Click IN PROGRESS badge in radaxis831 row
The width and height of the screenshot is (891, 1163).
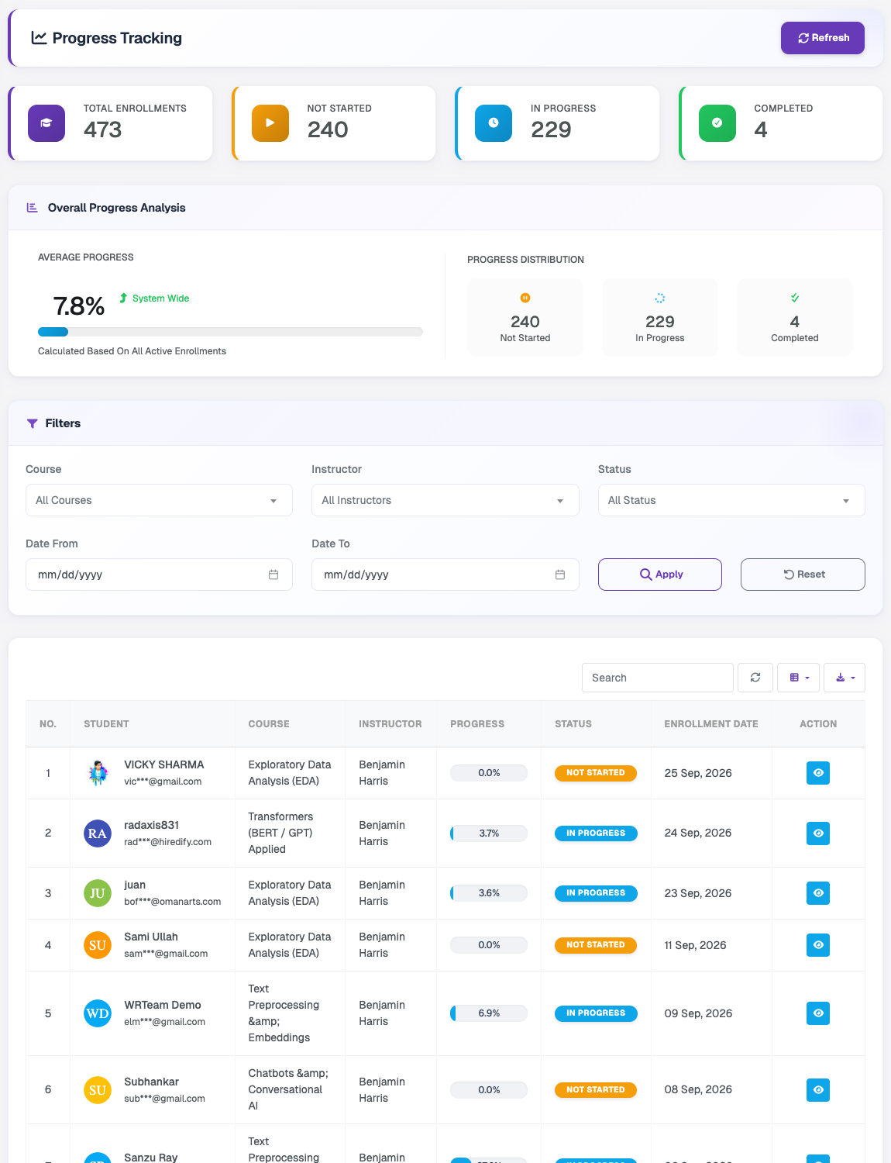[596, 833]
